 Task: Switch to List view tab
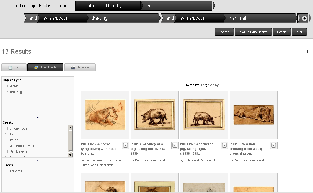click(14, 67)
